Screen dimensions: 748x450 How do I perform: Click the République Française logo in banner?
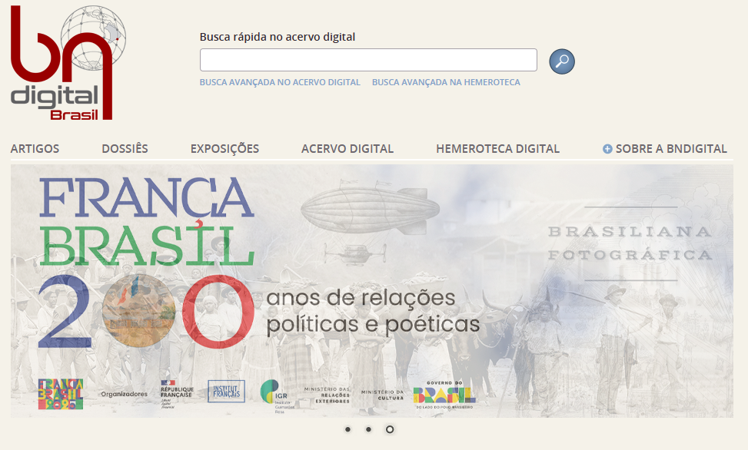coord(177,394)
